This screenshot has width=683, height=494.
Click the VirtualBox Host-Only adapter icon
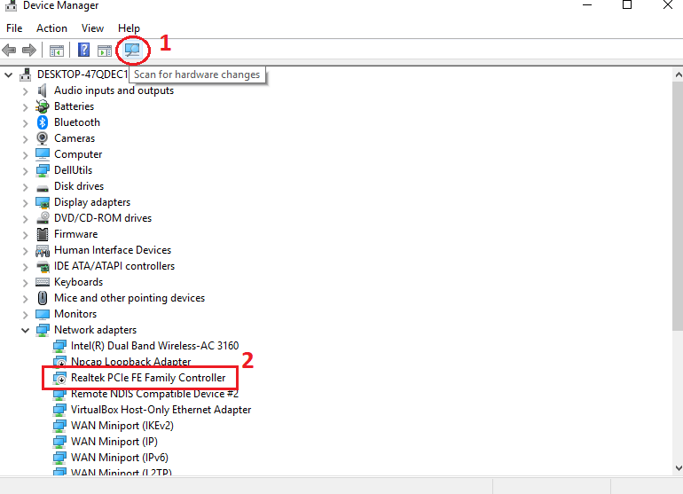pos(59,410)
